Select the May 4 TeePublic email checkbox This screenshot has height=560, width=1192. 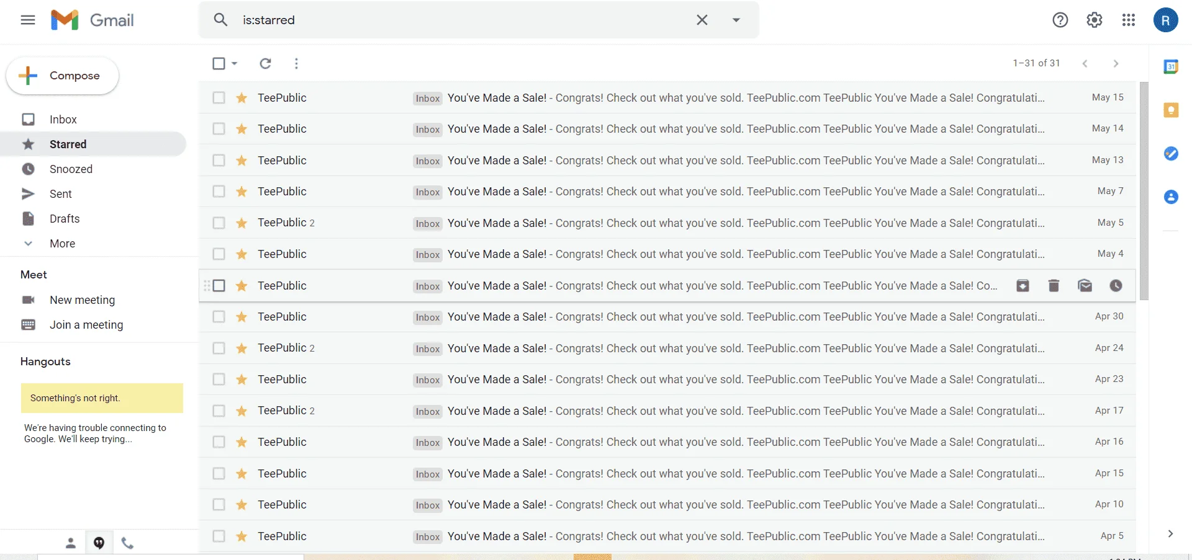coord(219,254)
